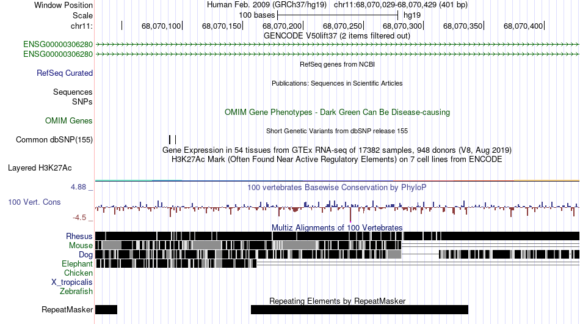The image size is (580, 324).
Task: Click the H3K27Ac Mark ENCODE track title
Action: coord(336,160)
